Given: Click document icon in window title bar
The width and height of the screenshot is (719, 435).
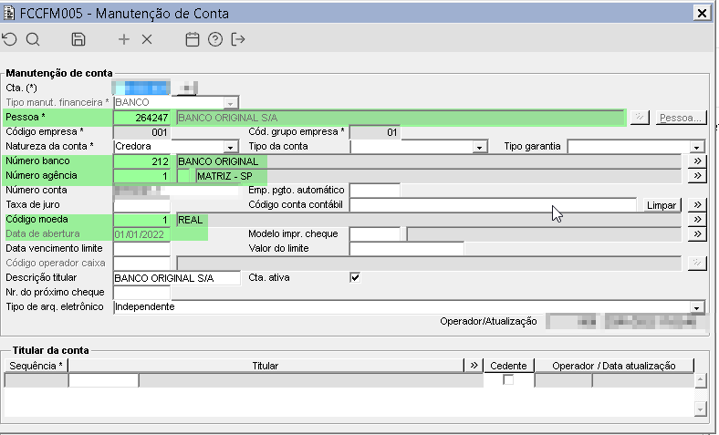Looking at the screenshot, I should [9, 13].
